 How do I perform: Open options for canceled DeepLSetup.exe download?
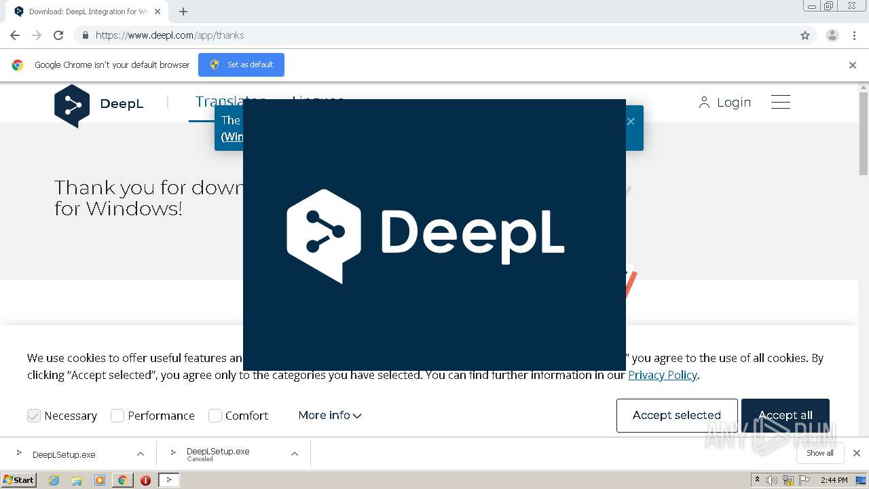[x=295, y=454]
